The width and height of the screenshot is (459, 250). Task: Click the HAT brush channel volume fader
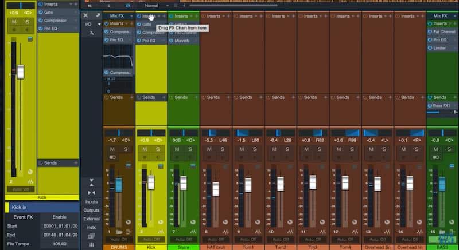tap(216, 189)
